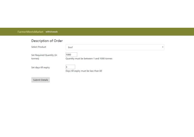Select the 'Select Product' label
The width and height of the screenshot is (194, 137).
(x=39, y=47)
